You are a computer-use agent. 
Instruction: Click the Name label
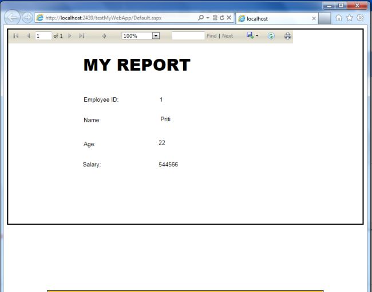pos(92,120)
